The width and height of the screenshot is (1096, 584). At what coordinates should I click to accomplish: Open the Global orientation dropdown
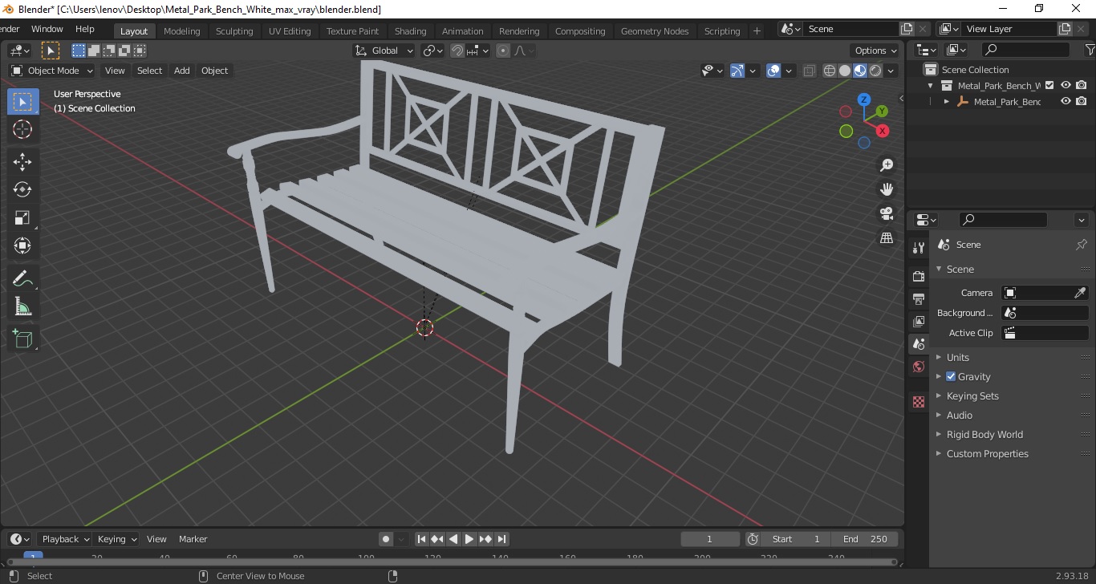384,51
